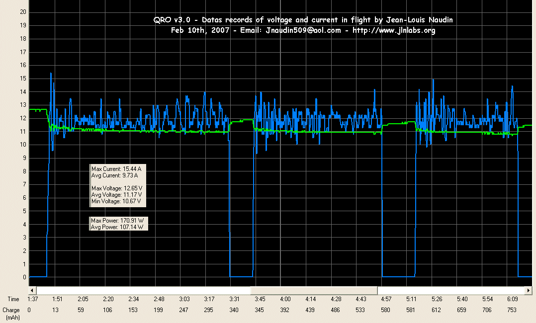This screenshot has height=323, width=536.
Task: Click the charge value 106 mAh
Action: click(x=107, y=310)
